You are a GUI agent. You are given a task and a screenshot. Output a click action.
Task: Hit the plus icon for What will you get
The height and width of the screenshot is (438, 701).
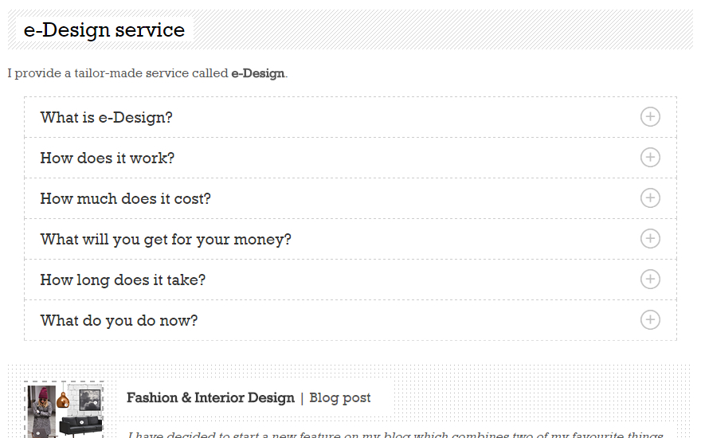point(650,239)
